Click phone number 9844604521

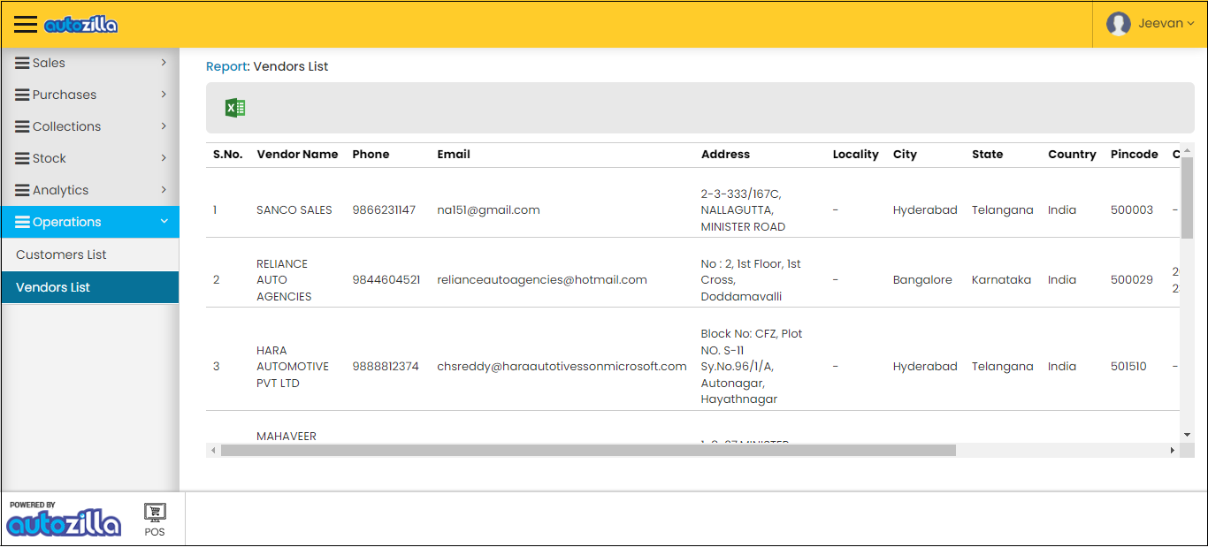(x=386, y=280)
